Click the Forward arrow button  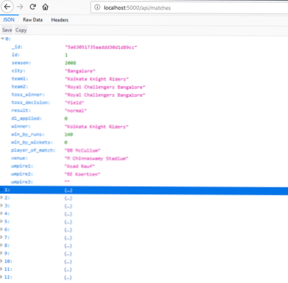pyautogui.click(x=20, y=7)
